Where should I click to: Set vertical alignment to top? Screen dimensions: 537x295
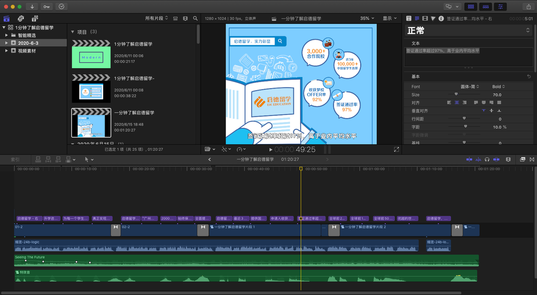[483, 111]
